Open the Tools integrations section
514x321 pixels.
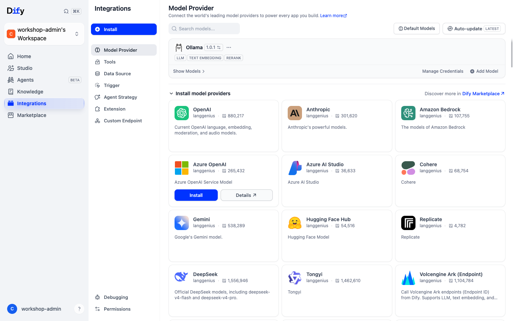coord(124,62)
